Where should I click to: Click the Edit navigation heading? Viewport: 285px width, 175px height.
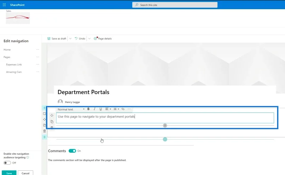16,41
